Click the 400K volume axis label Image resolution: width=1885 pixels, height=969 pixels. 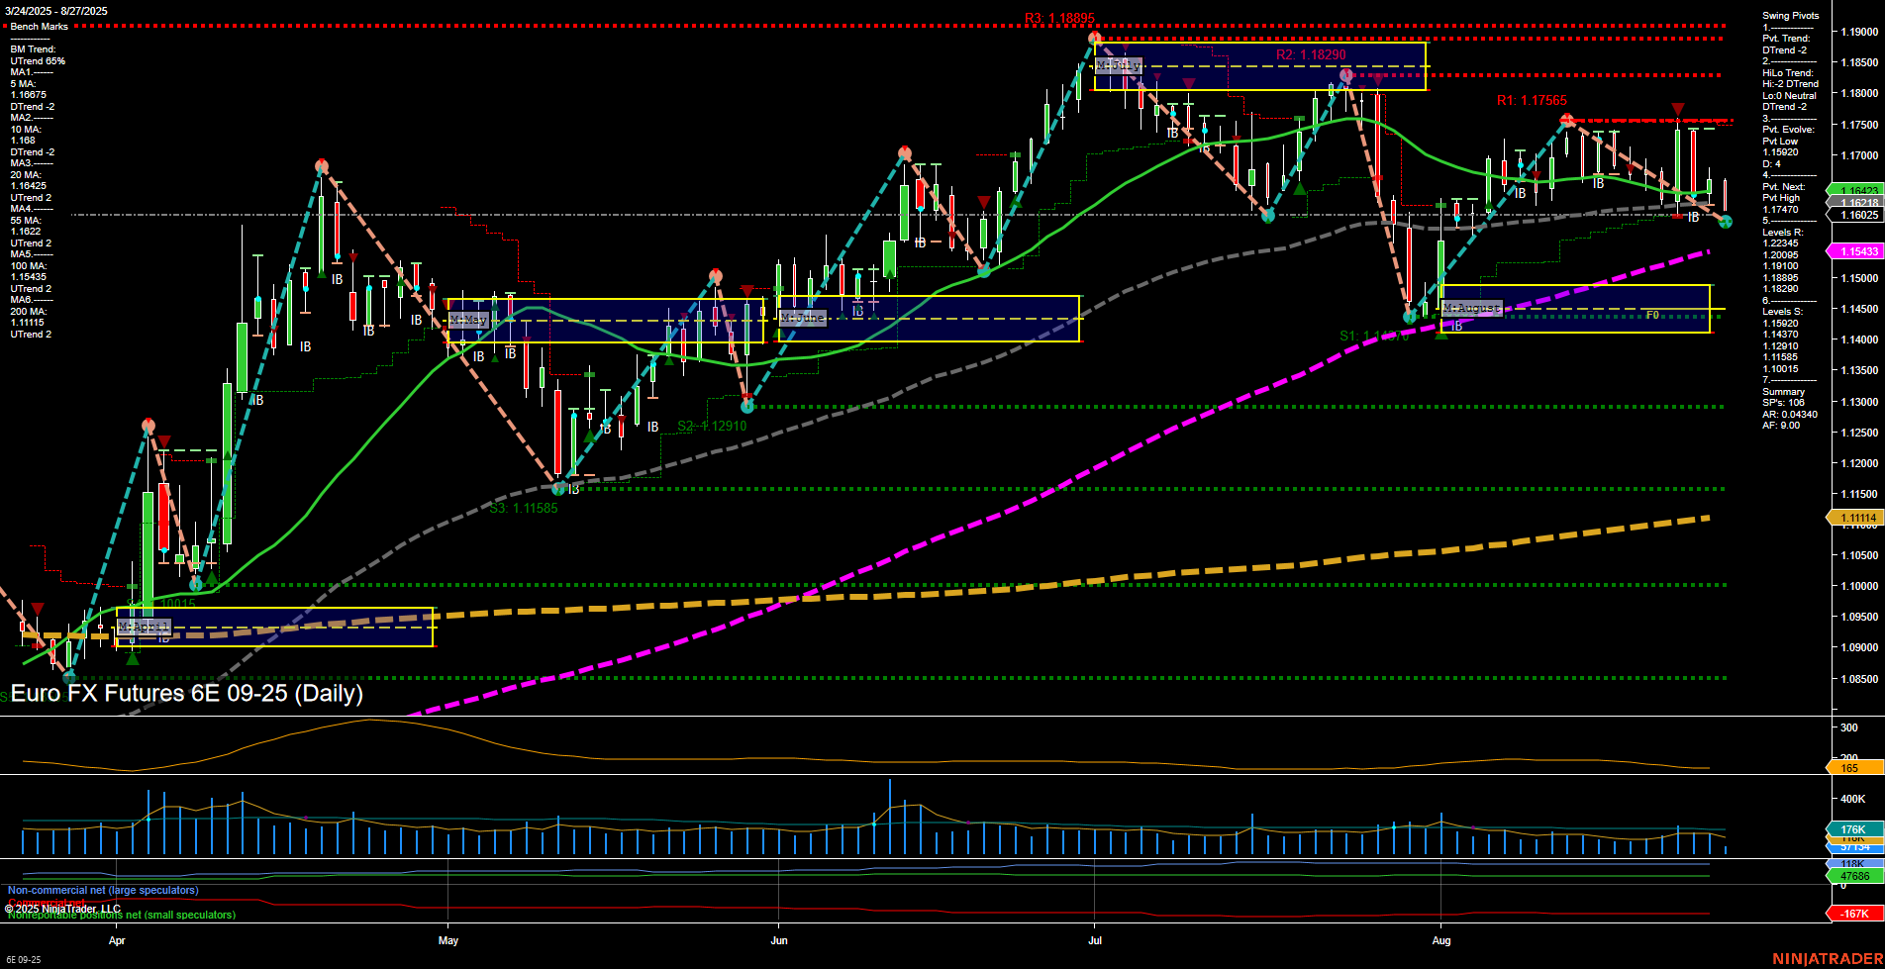(x=1853, y=799)
